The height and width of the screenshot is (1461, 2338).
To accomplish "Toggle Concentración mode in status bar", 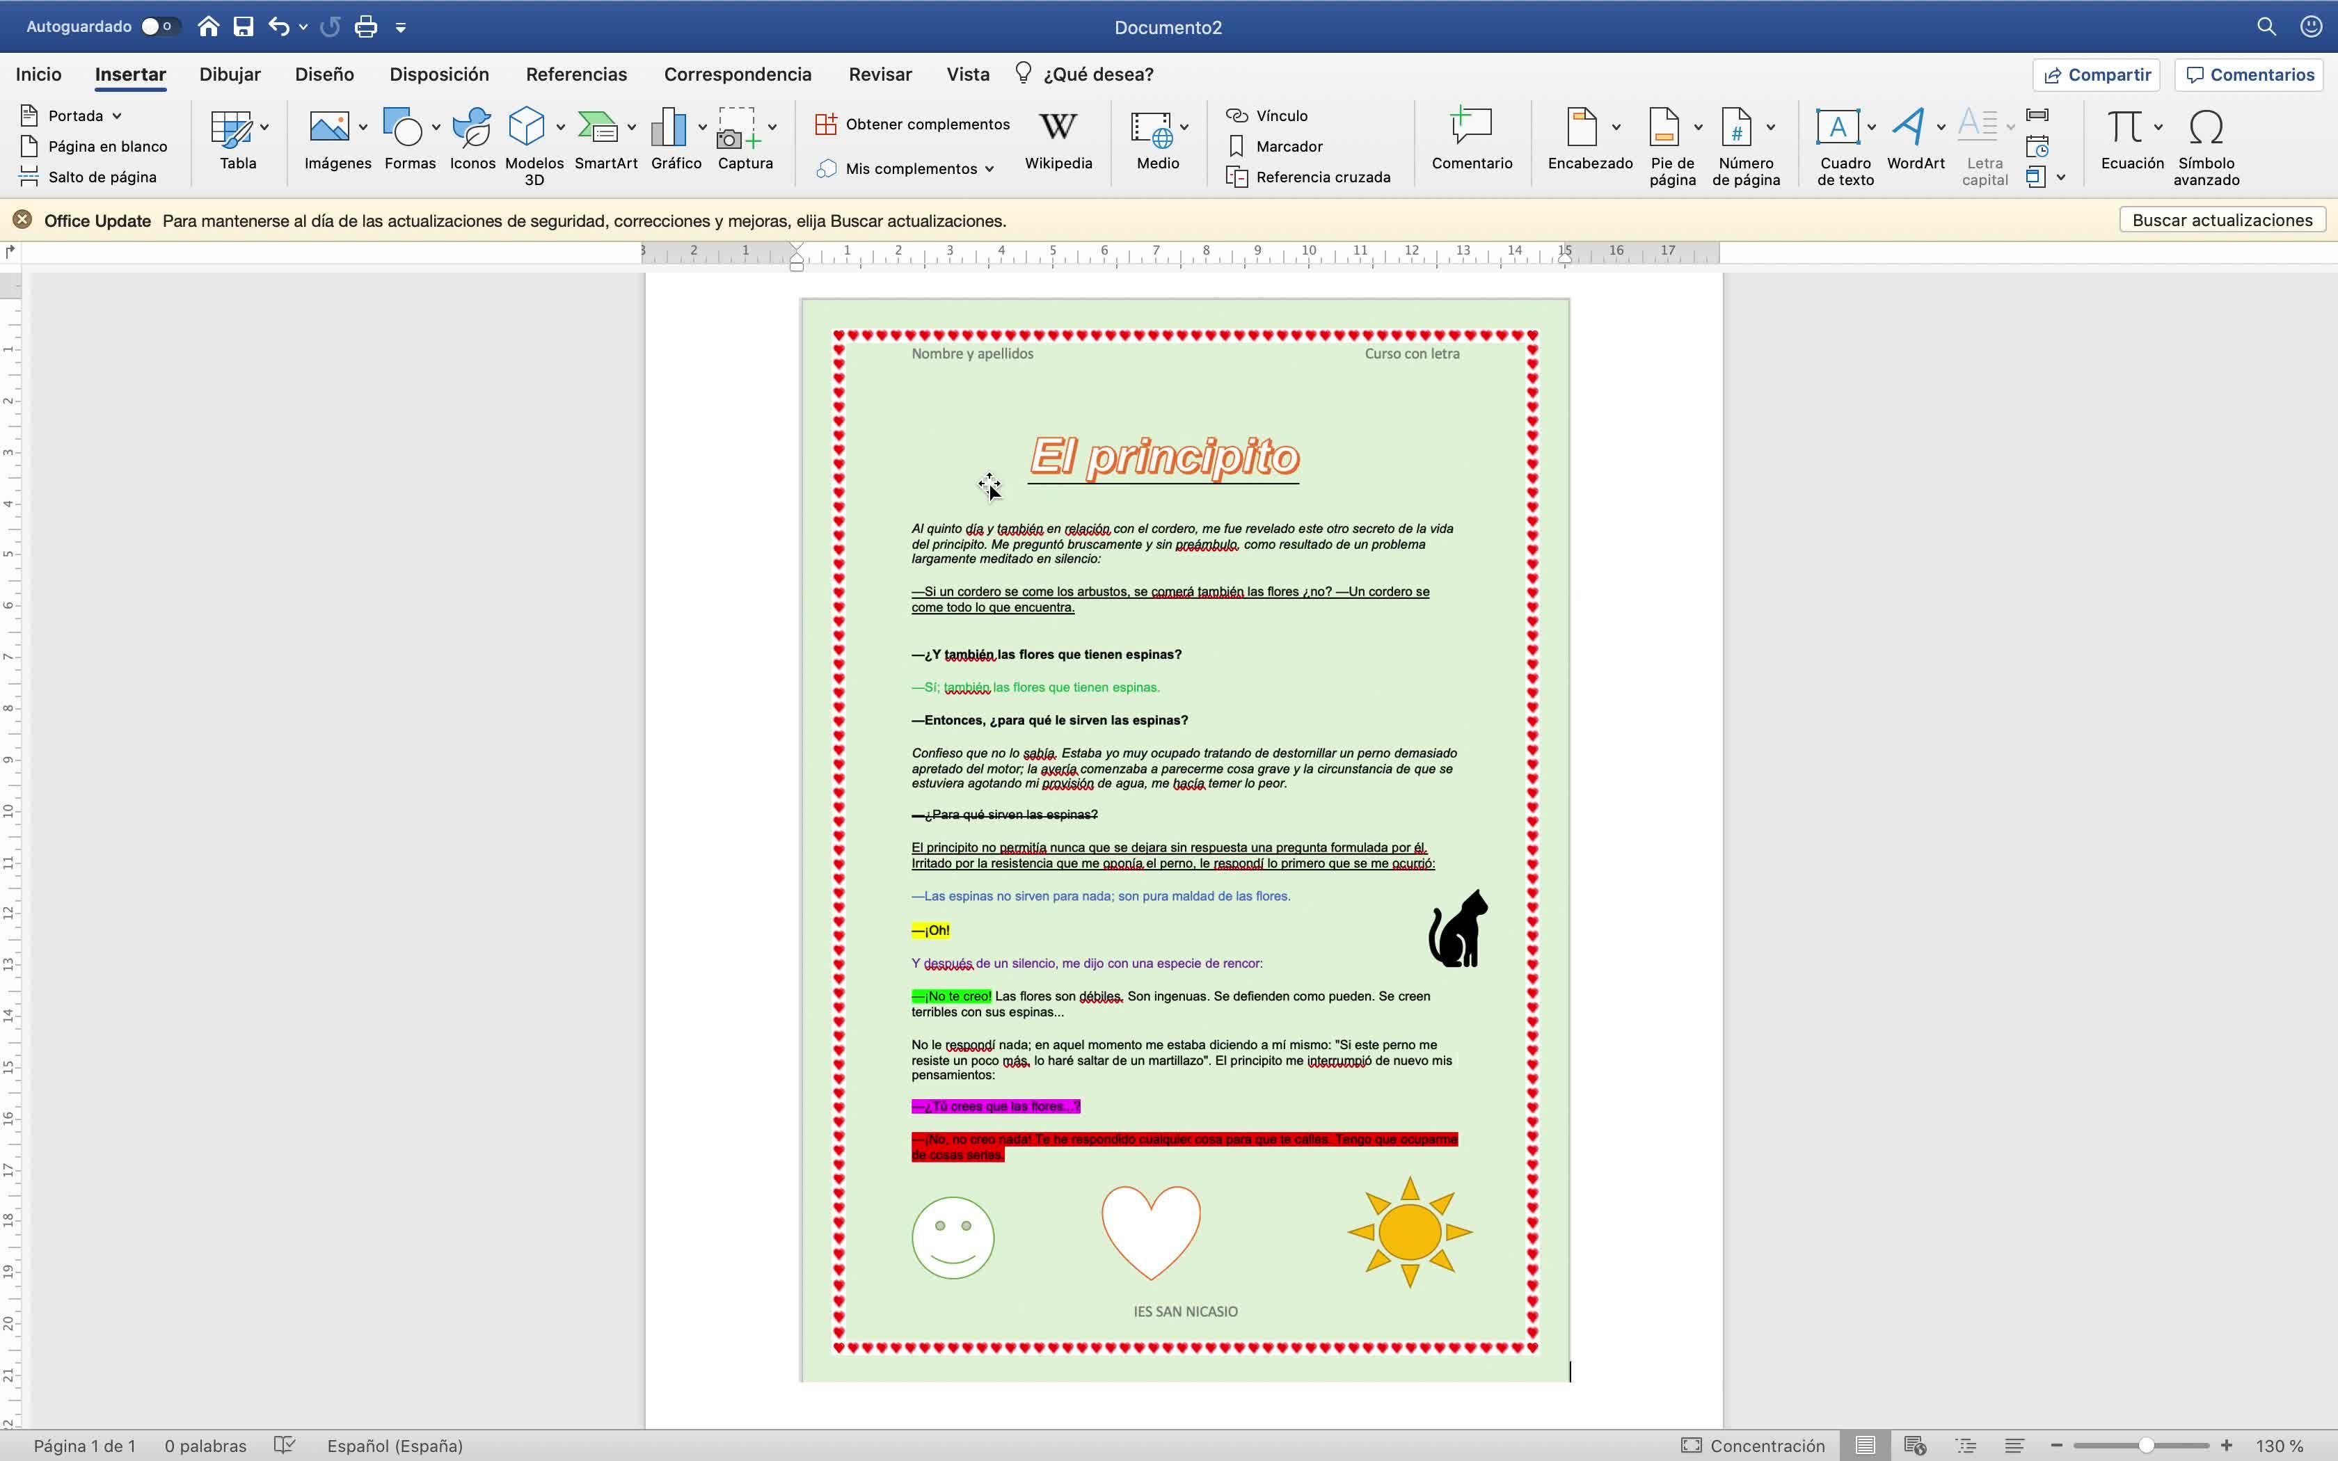I will click(1754, 1446).
